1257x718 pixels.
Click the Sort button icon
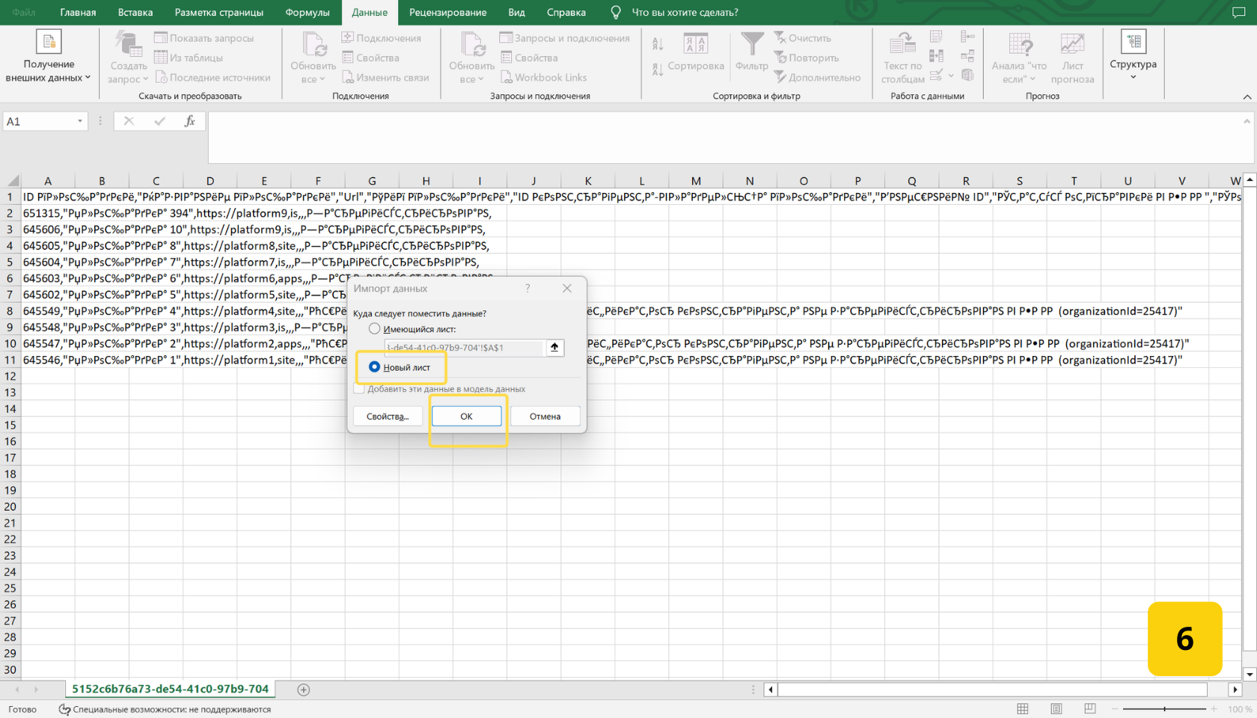click(x=696, y=45)
